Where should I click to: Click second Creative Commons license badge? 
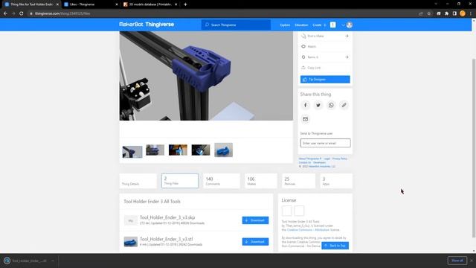click(299, 211)
